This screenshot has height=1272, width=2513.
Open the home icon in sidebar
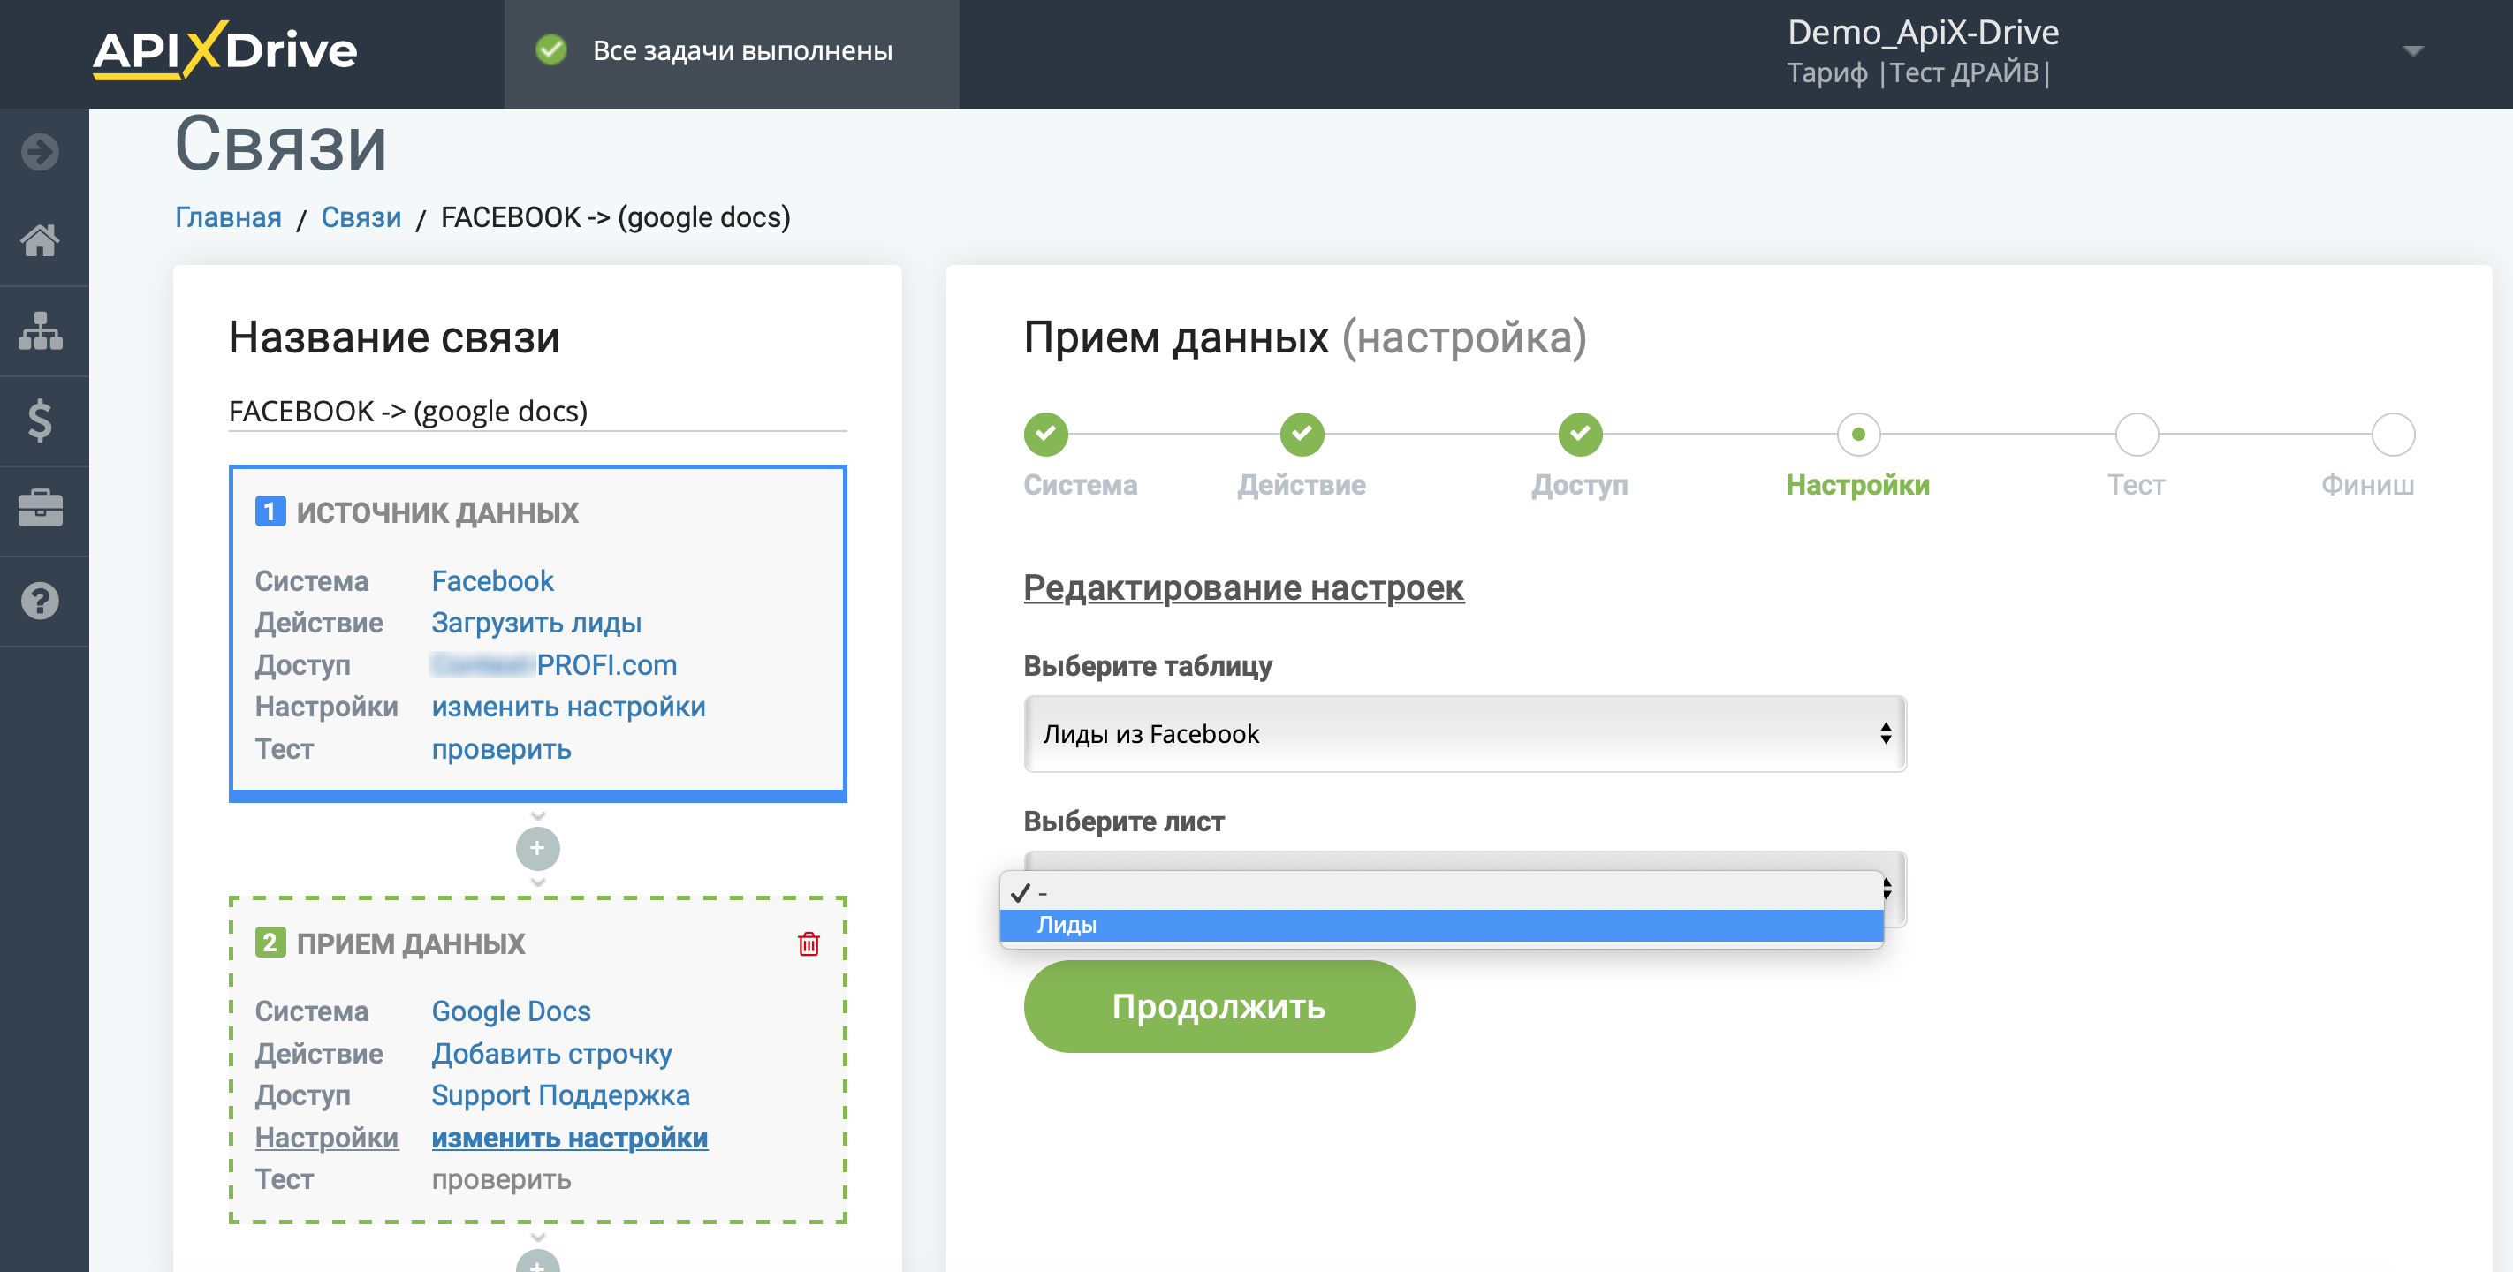click(40, 240)
